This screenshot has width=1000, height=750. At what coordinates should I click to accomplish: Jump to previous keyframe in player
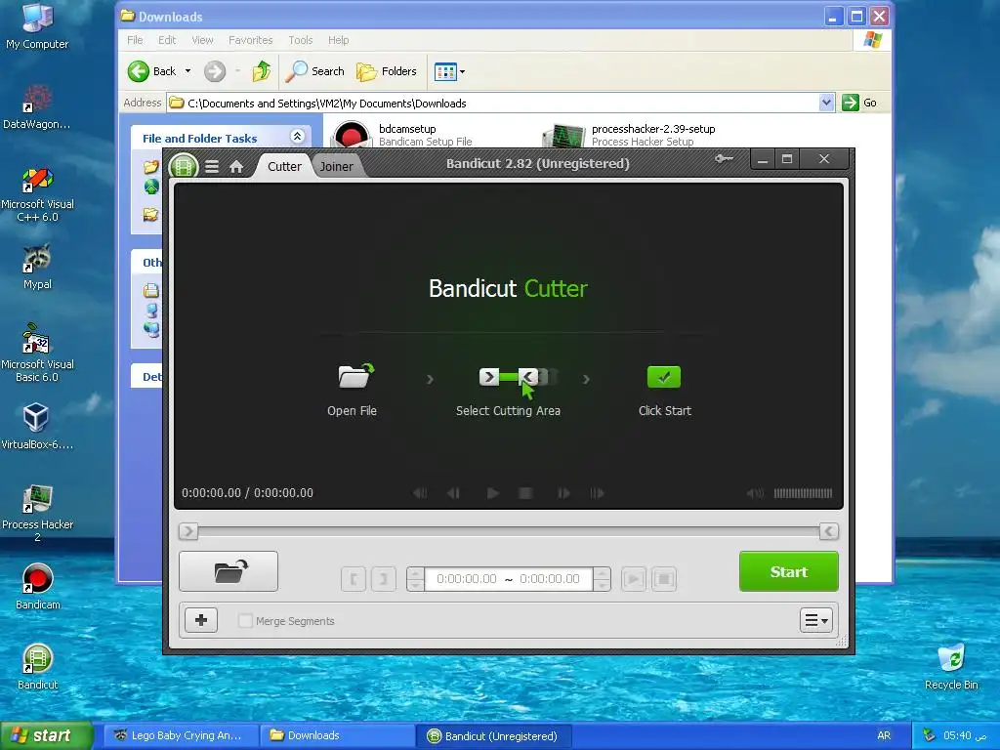[x=420, y=493]
